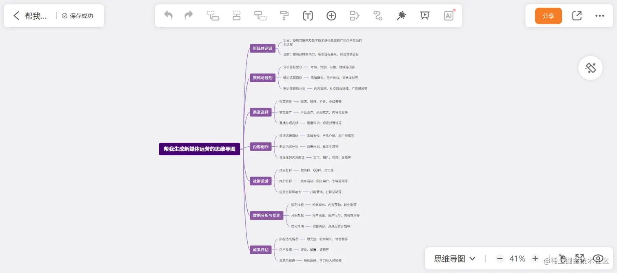Click the 直播与短视频 subtopic
The width and height of the screenshot is (617, 273).
[x=289, y=123]
